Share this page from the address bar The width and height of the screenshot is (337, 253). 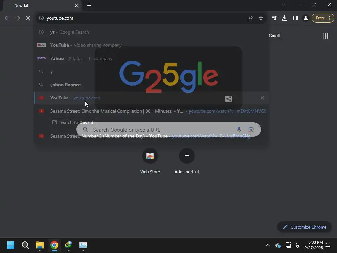[250, 18]
